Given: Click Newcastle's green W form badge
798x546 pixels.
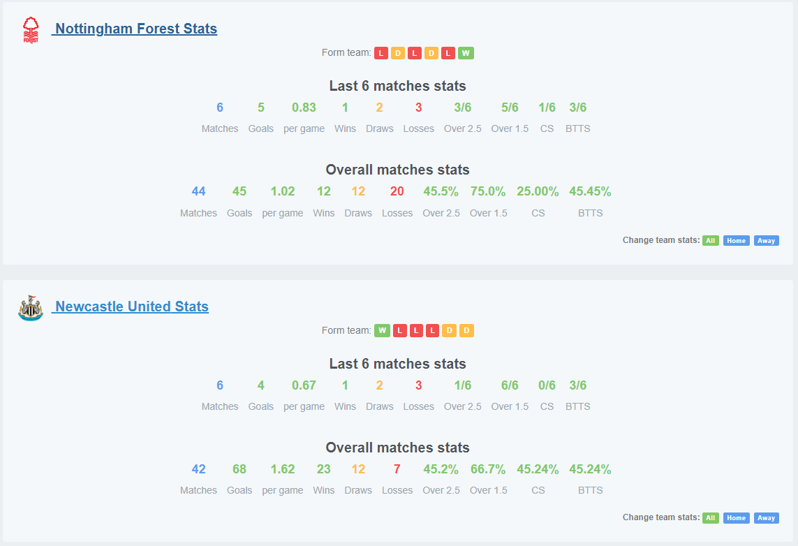Looking at the screenshot, I should [x=382, y=331].
